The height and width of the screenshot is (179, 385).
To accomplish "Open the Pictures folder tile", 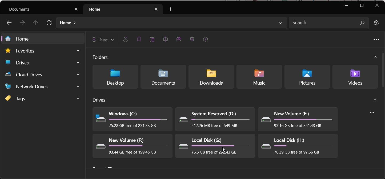I will [307, 77].
